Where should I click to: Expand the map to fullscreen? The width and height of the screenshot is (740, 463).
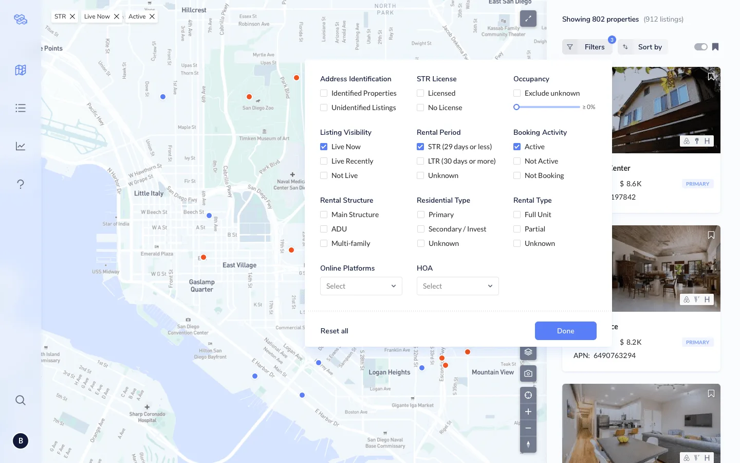click(528, 19)
